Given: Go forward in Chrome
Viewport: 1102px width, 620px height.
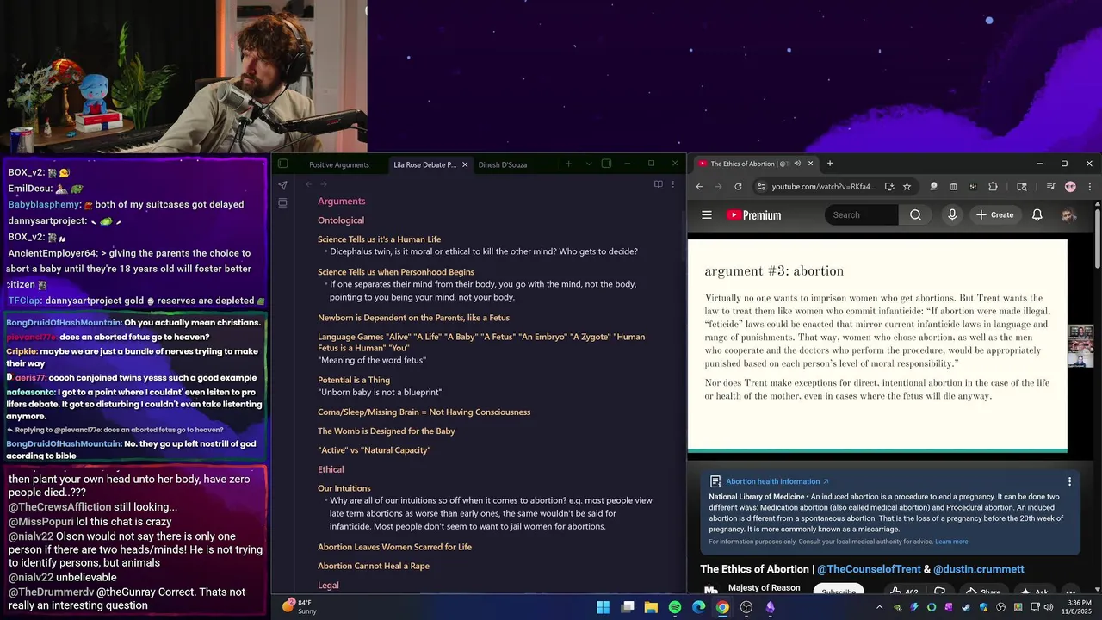Looking at the screenshot, I should click(719, 187).
